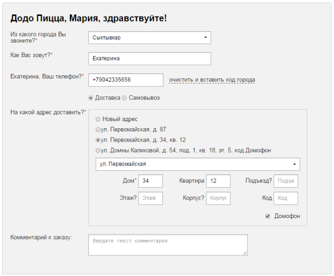The width and height of the screenshot is (334, 276).
Task: Click the phone field with +79042335658
Action: point(126,80)
